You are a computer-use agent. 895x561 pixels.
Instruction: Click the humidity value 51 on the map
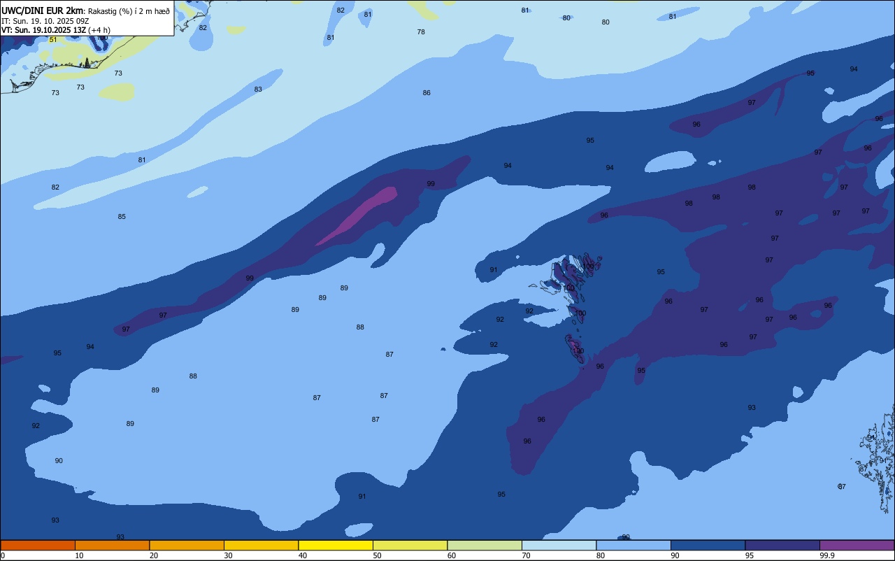coord(53,40)
